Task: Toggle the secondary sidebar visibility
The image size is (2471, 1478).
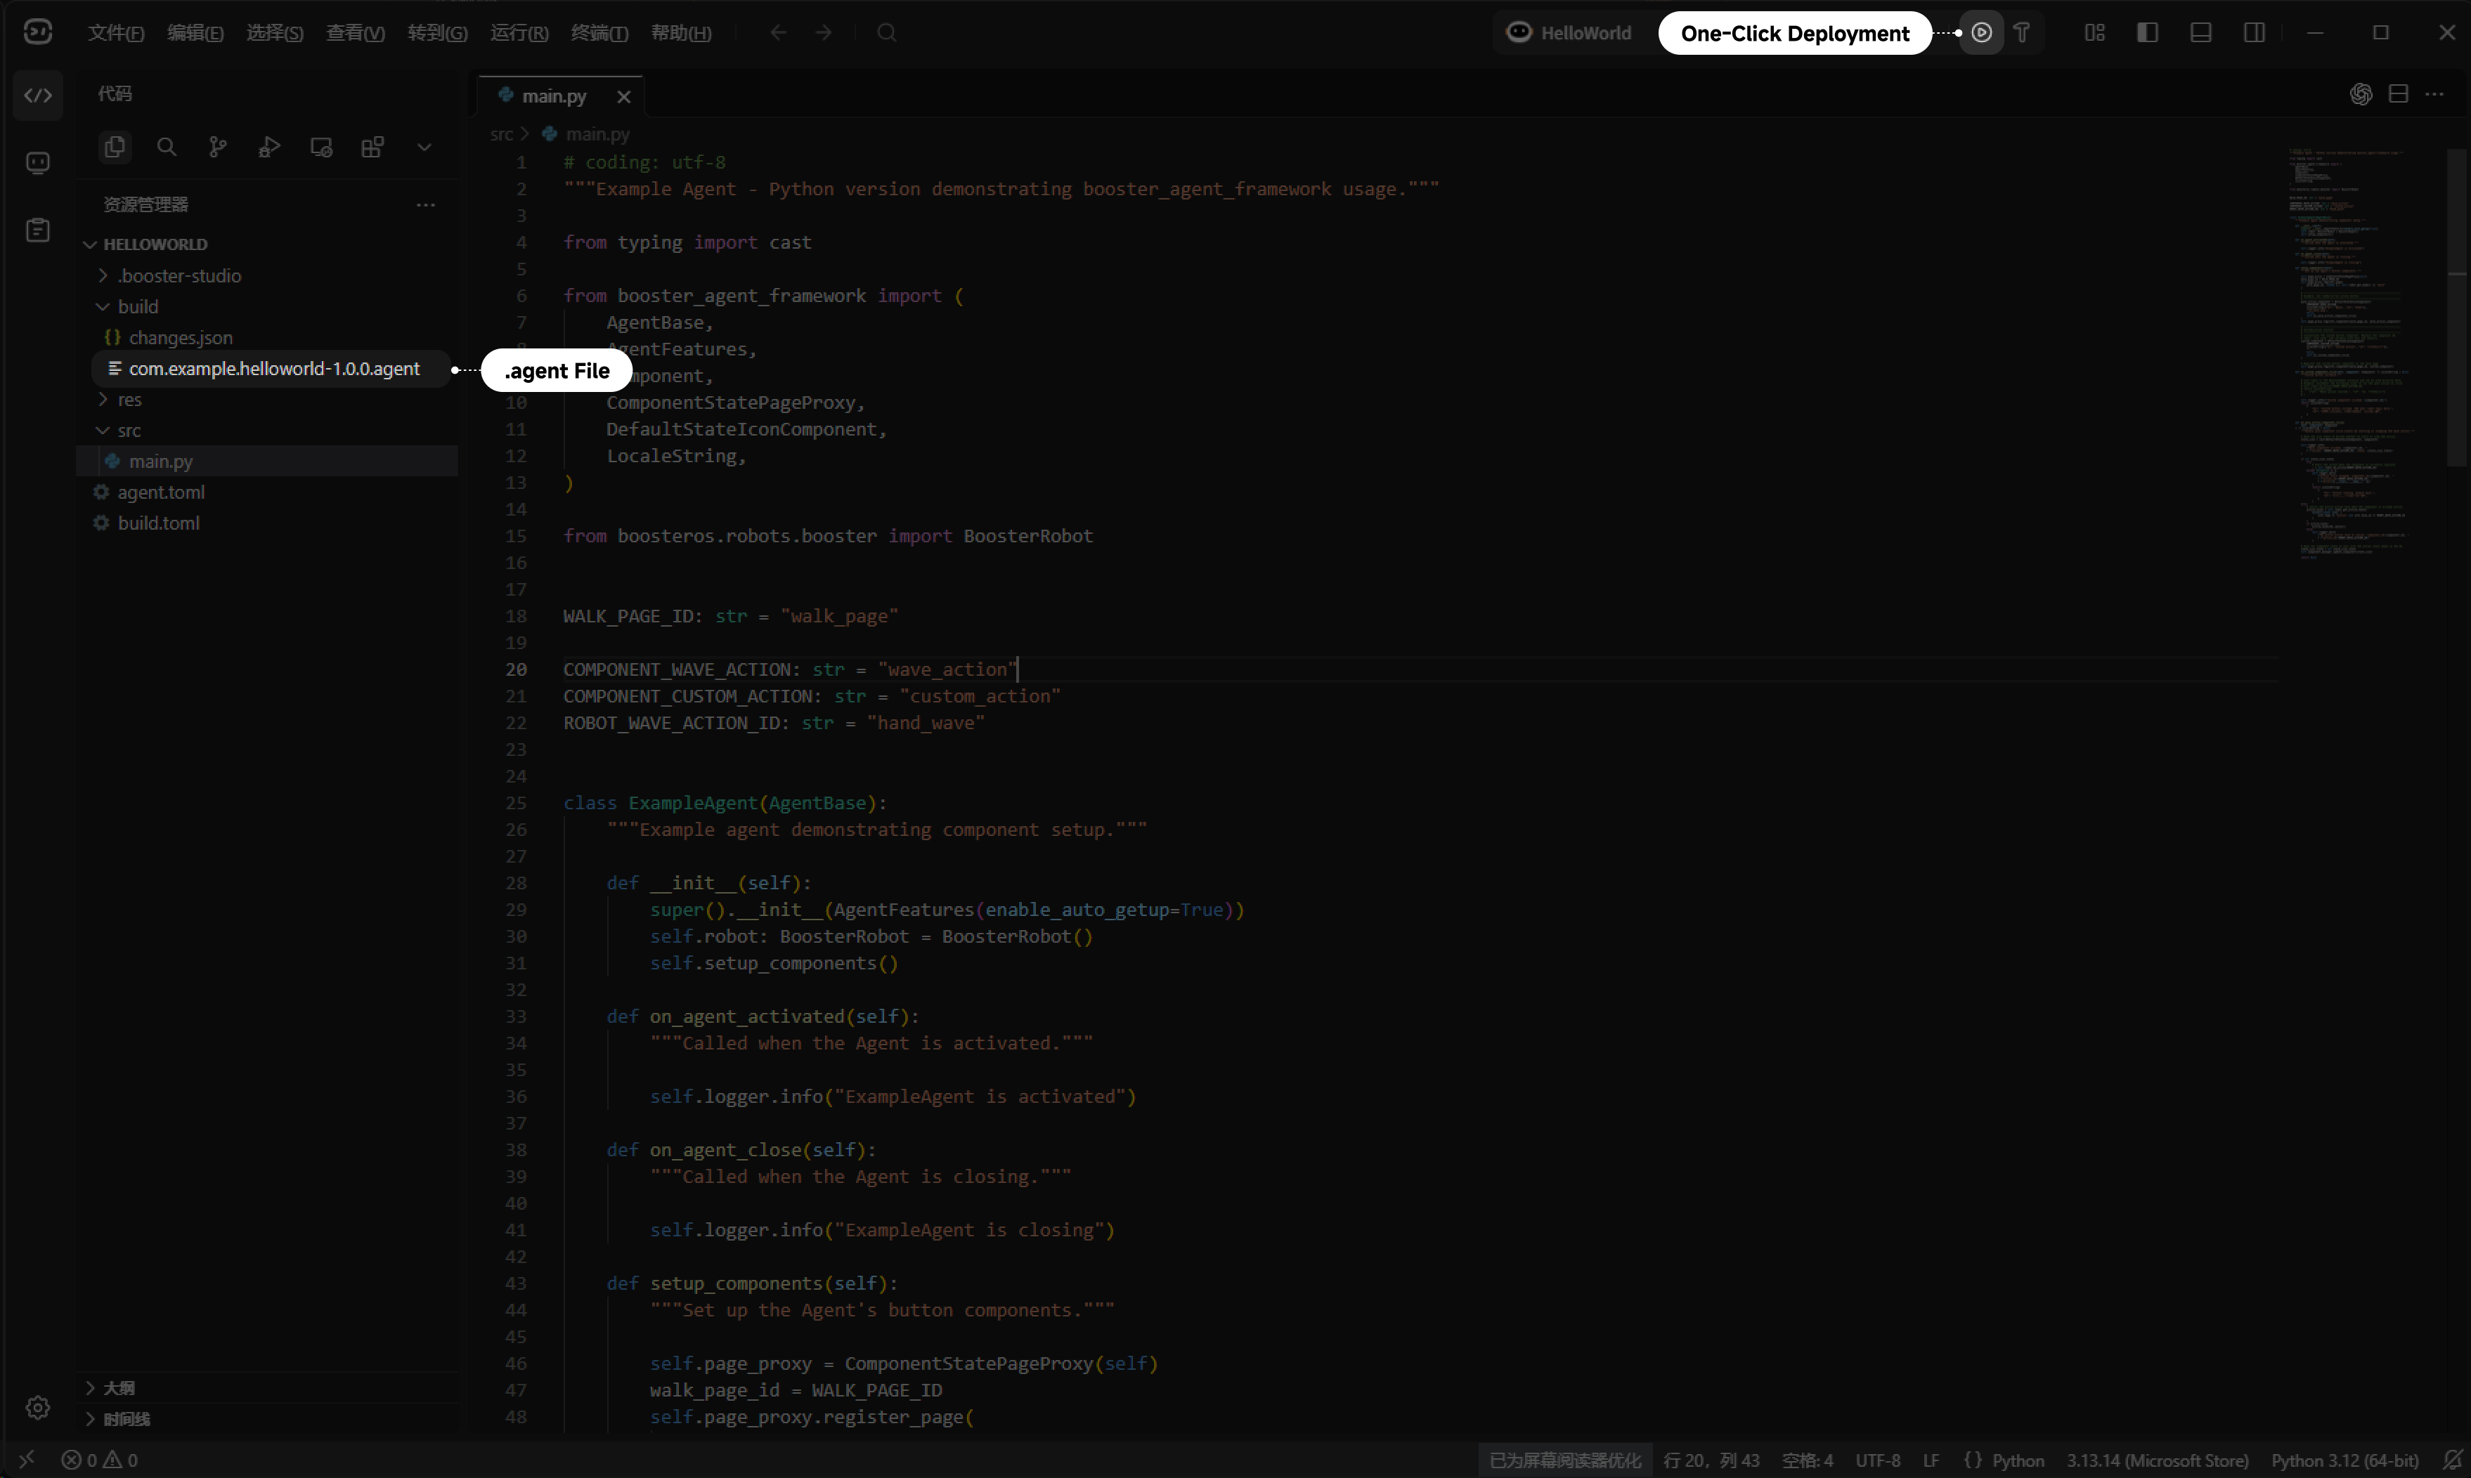Action: coord(2254,33)
